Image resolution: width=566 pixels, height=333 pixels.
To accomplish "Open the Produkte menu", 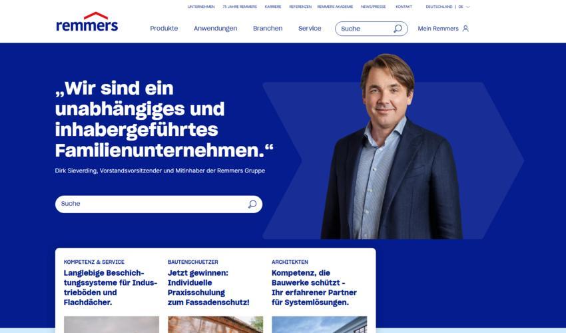I will point(164,29).
